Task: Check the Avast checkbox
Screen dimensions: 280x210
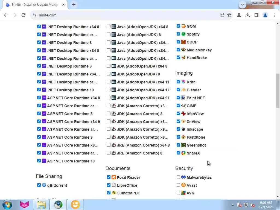Action: click(178, 185)
